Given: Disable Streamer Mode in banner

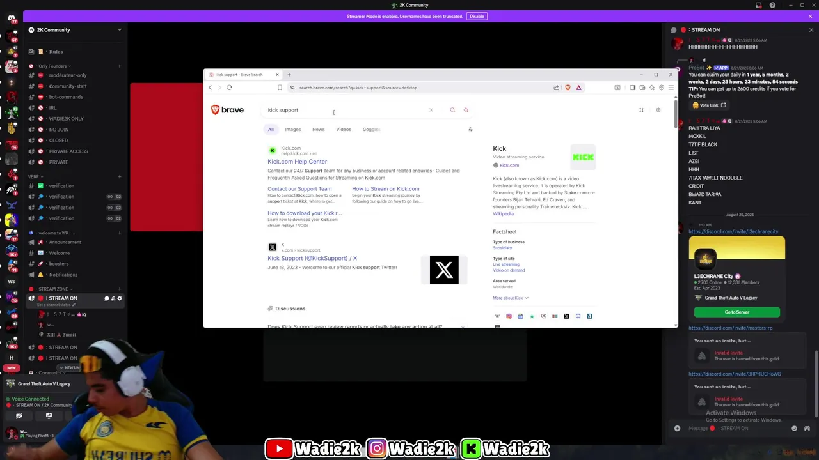Looking at the screenshot, I should coord(477,16).
